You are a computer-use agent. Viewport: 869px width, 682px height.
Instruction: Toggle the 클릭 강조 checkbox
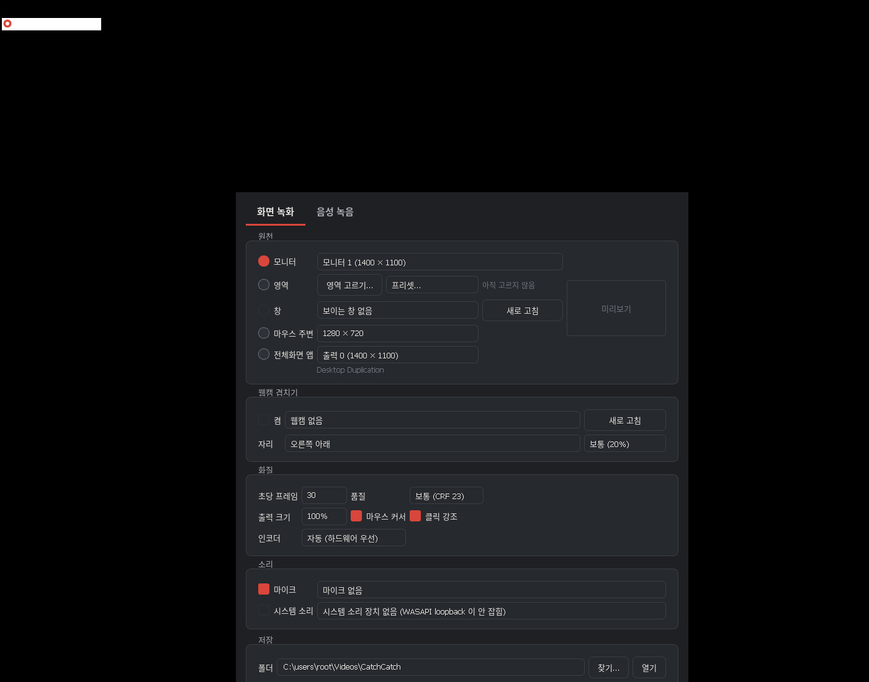[x=415, y=516]
